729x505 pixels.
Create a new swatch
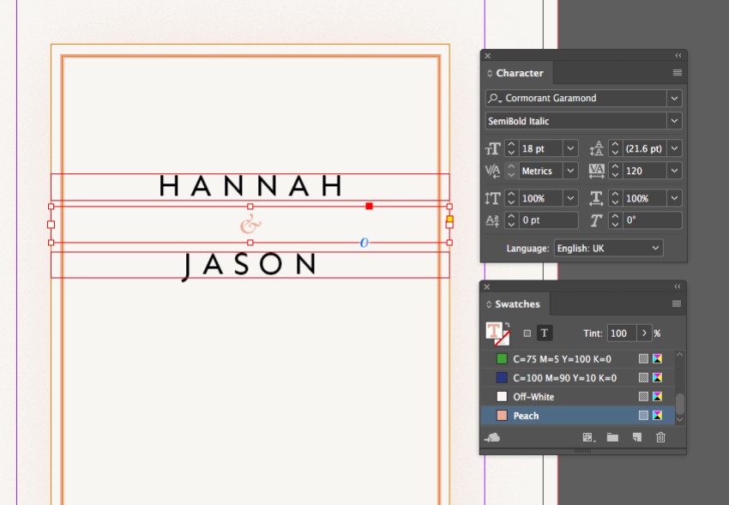[x=636, y=437]
